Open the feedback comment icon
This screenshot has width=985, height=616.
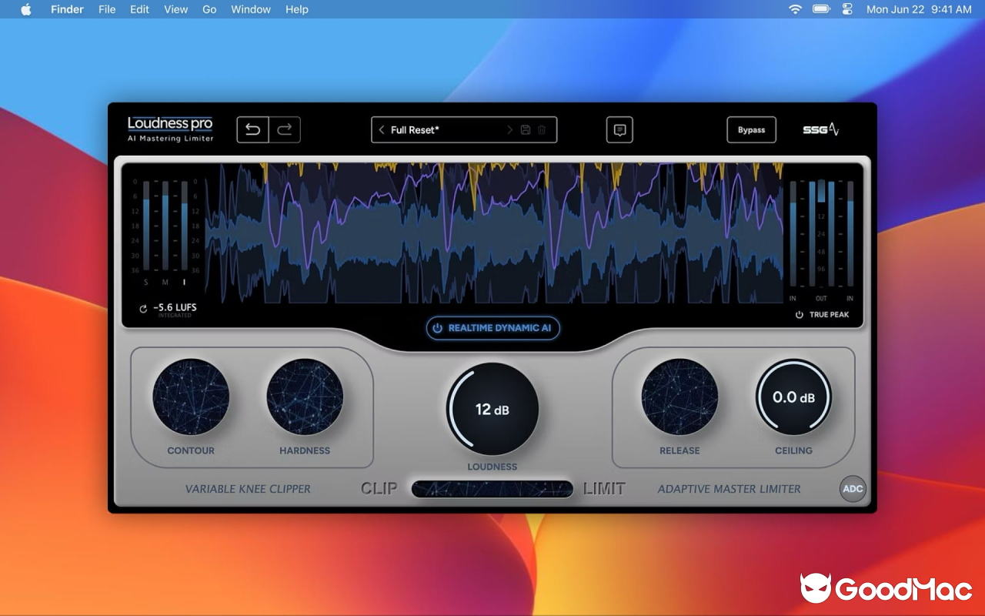(x=619, y=130)
